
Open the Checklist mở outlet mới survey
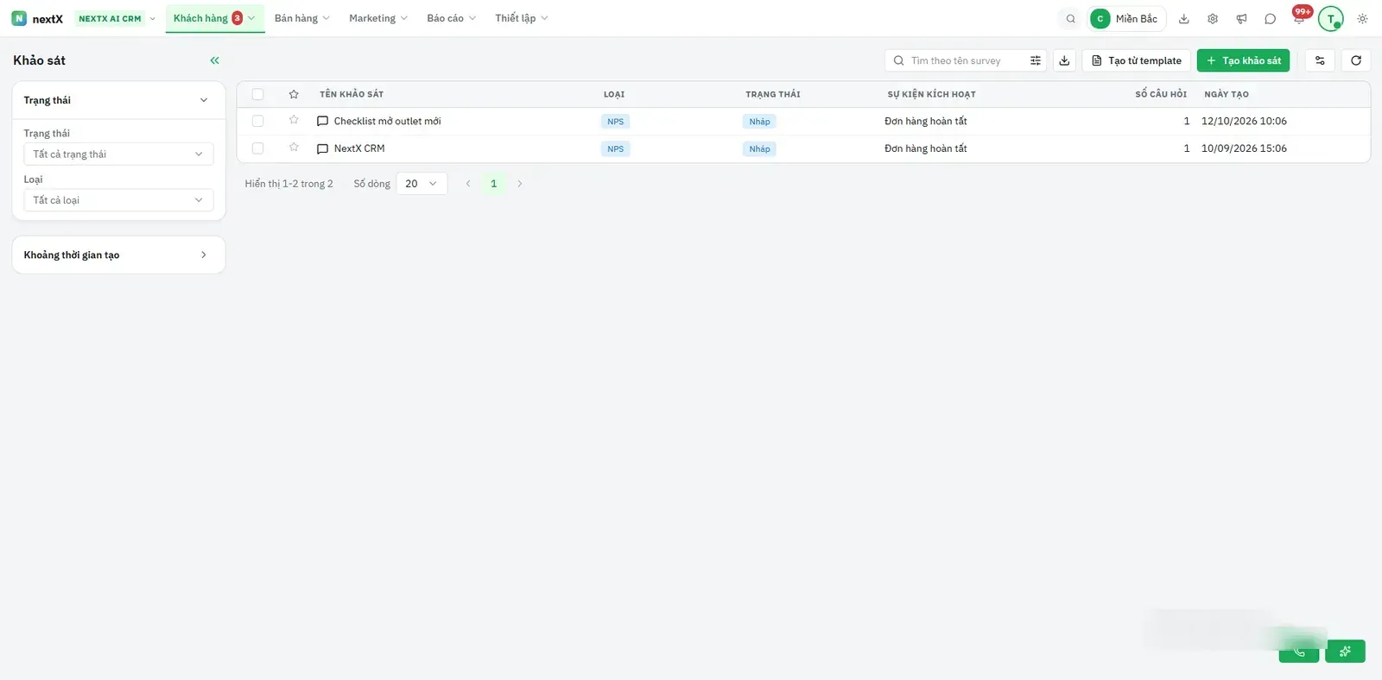tap(387, 121)
